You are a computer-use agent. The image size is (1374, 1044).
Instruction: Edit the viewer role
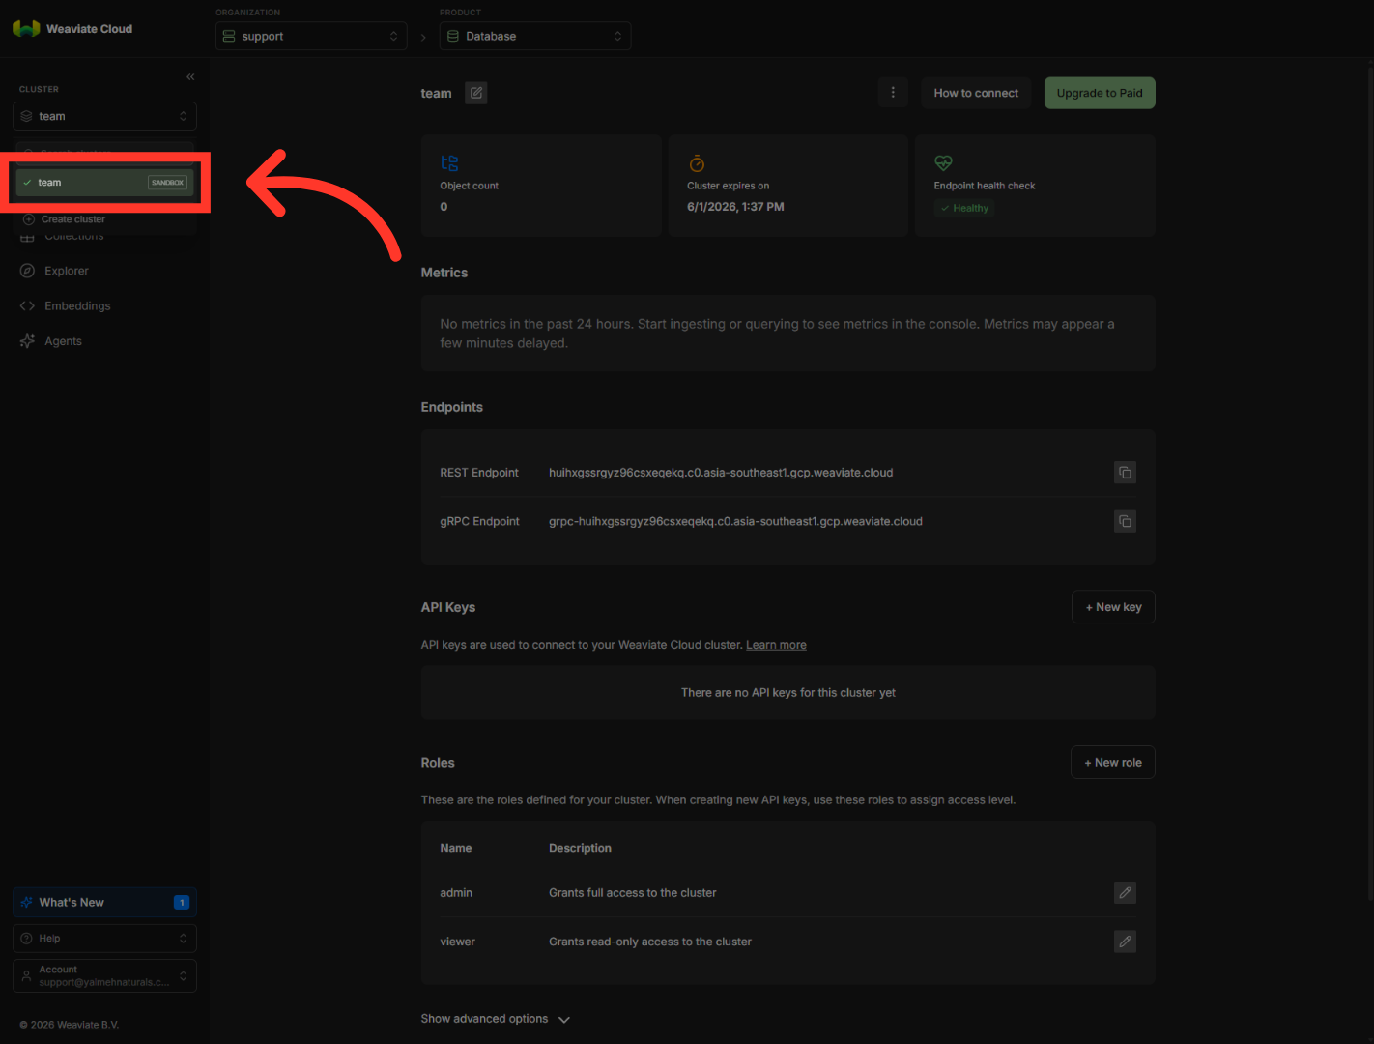(x=1125, y=942)
